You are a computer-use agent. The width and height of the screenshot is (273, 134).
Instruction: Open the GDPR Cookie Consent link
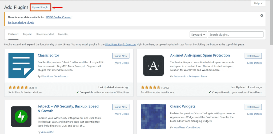[58, 17]
